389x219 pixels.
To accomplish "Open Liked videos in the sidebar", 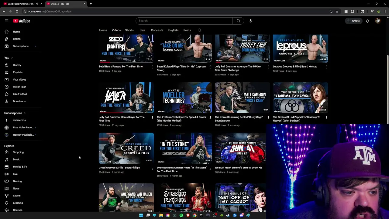I will 20,94.
